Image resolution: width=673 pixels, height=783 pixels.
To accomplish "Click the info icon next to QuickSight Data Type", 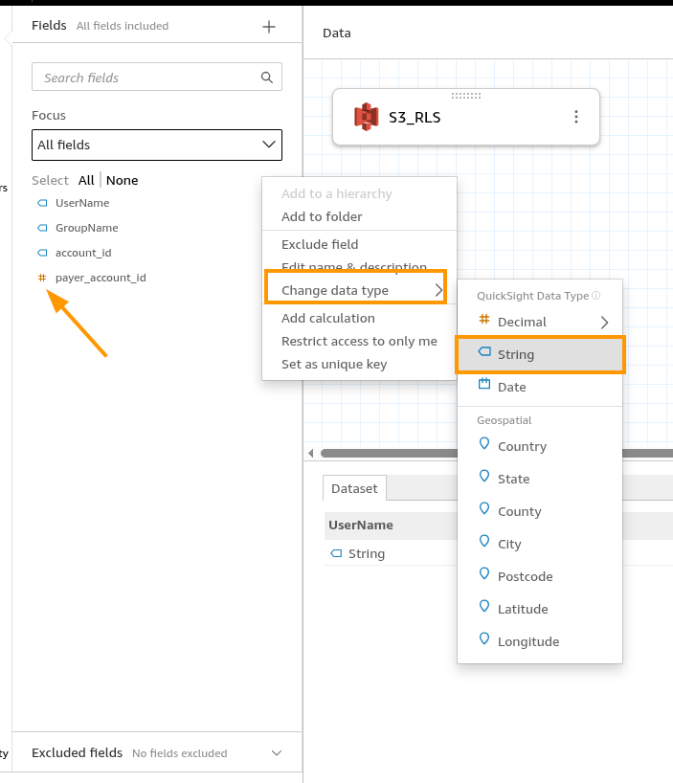I will tap(595, 295).
